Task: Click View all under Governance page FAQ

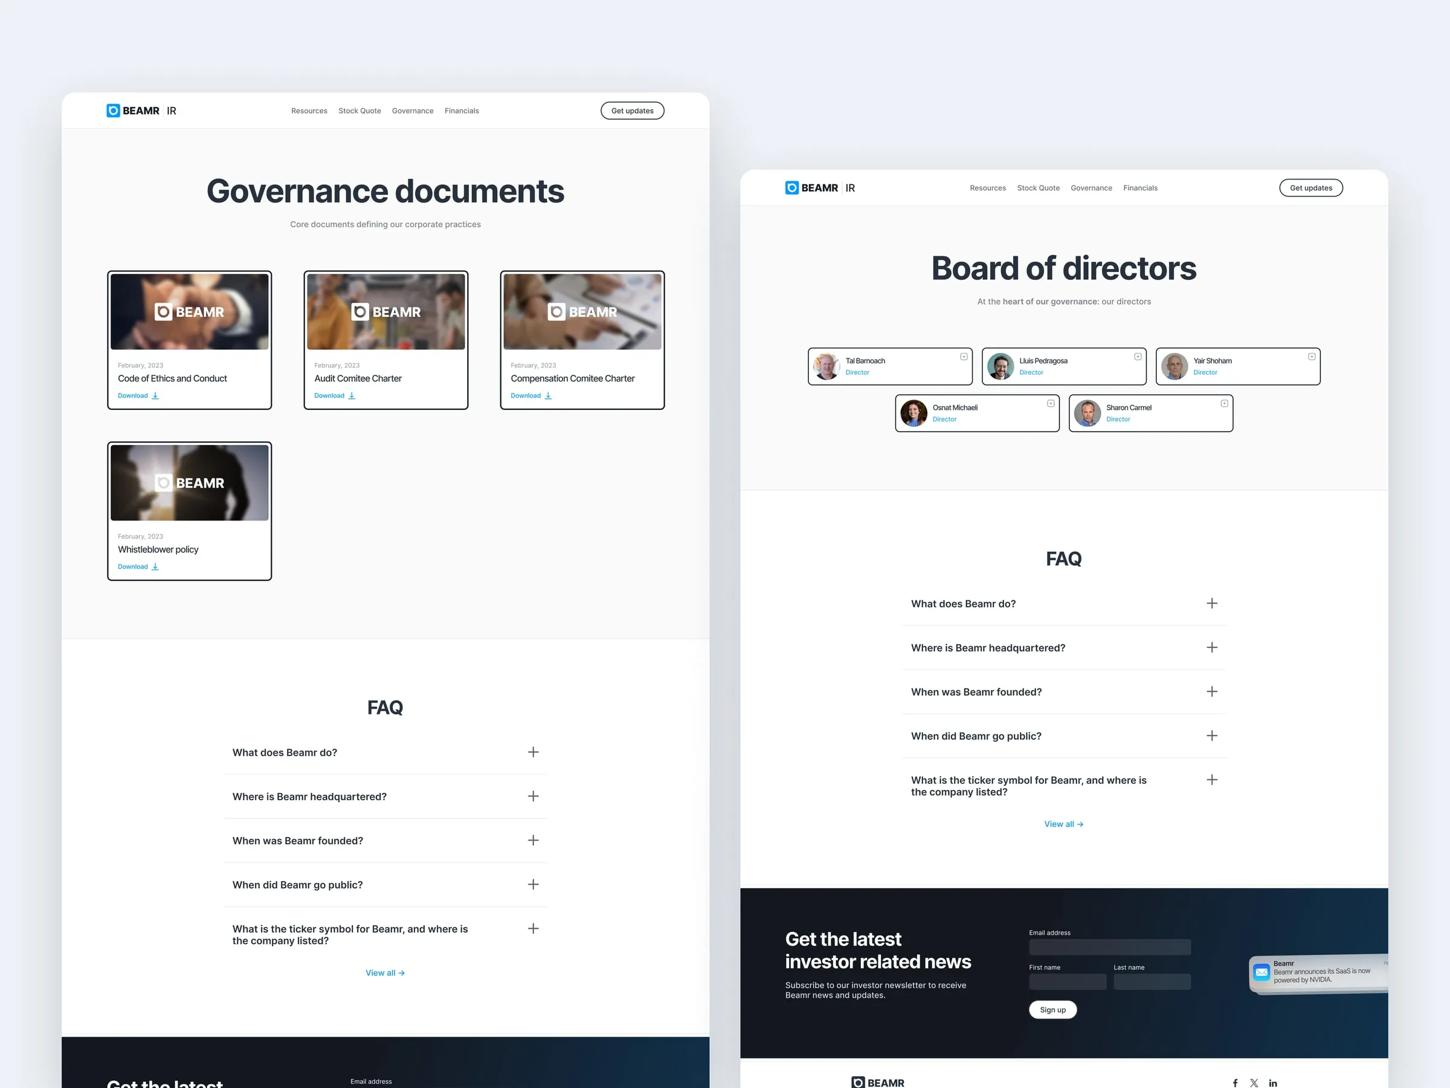Action: pyautogui.click(x=385, y=973)
